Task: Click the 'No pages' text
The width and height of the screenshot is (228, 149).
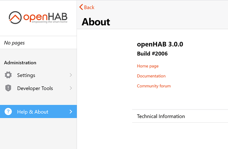Action: [x=15, y=43]
